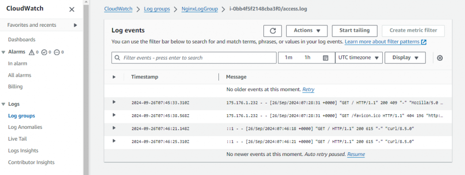This screenshot has width=465, height=175.
Task: Expand log event at 07:45:33.310Z
Action: (x=114, y=102)
